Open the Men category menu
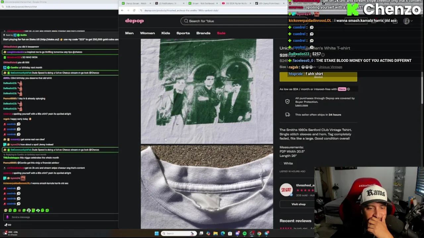Screen dimensions: 424x238 [129, 33]
